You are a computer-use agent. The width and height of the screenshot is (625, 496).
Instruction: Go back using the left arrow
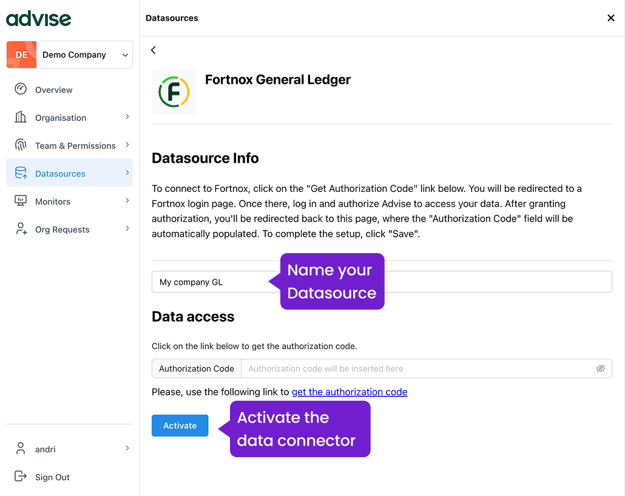point(154,50)
